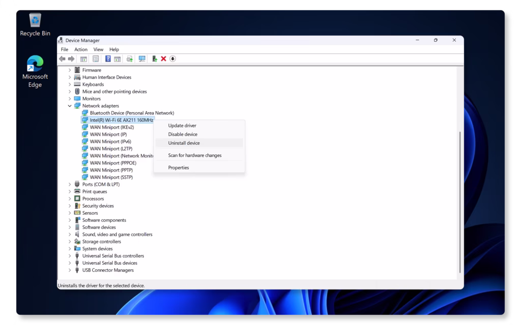521x325 pixels.
Task: Click the Update device driver toolbar icon
Action: (130, 59)
